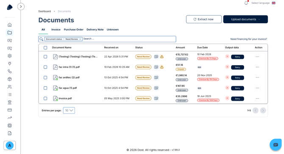Retry output for fac arditec (2).pdf
Viewport: 284px width, 154px height.
[x=237, y=78]
